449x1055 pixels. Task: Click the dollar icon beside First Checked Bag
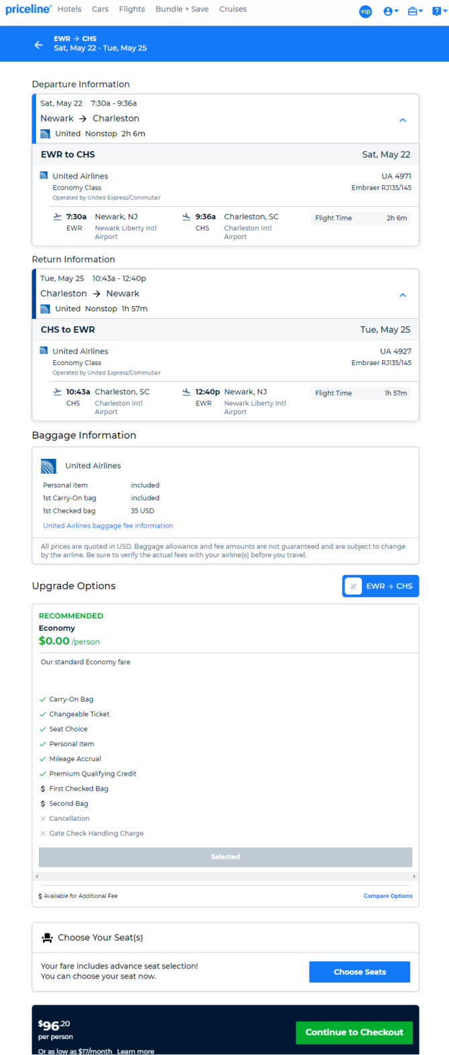click(x=43, y=789)
